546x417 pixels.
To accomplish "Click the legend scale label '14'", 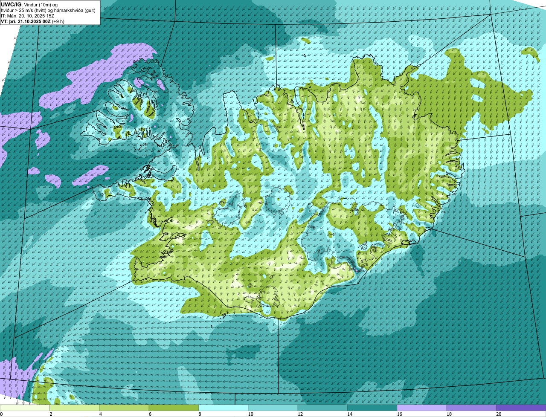I will pyautogui.click(x=350, y=414).
